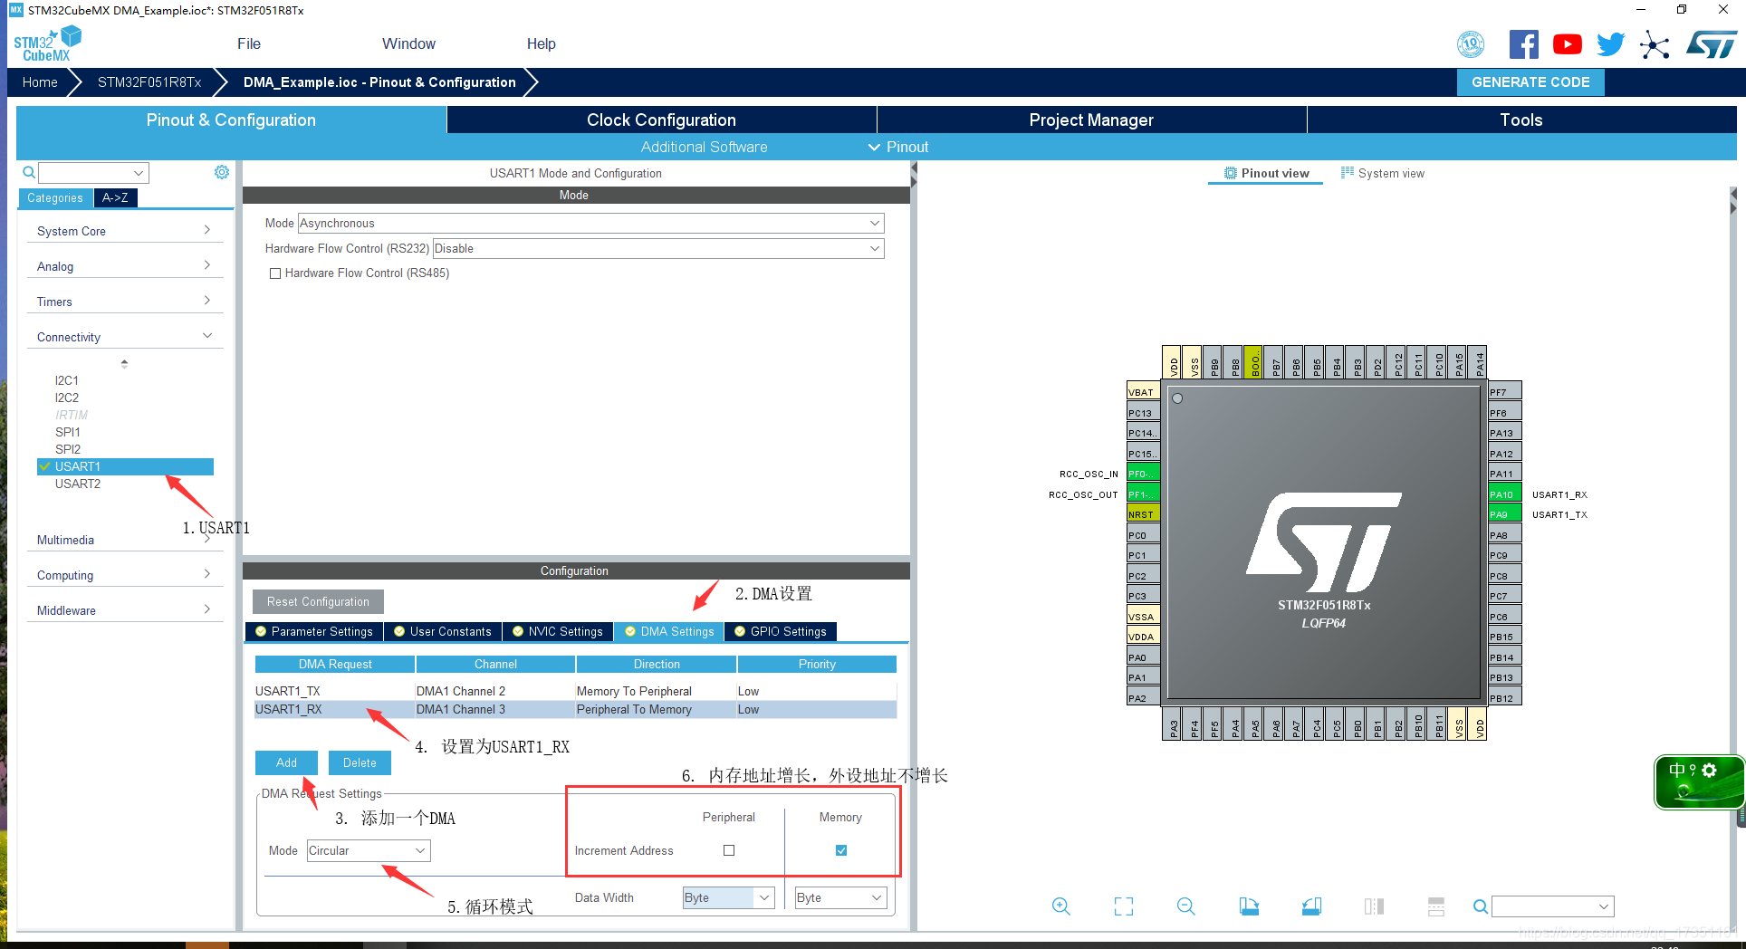Open the Window menu
Screen dimensions: 1746x949
[408, 43]
